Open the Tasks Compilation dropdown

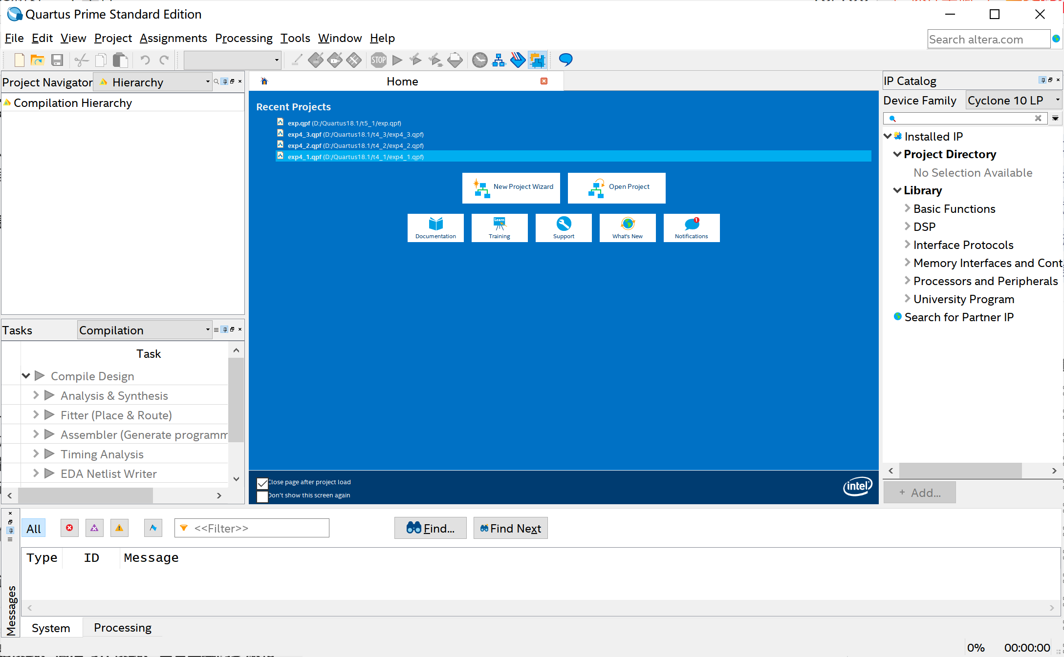(145, 330)
